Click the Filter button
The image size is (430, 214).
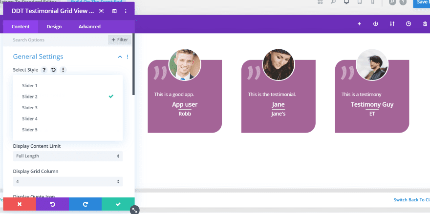[x=120, y=39]
